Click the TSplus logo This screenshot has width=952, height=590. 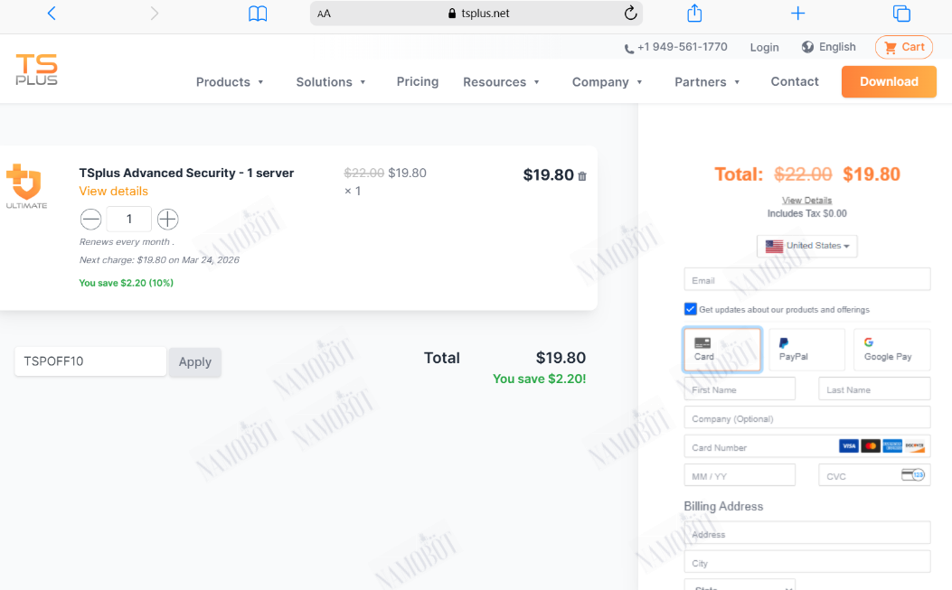click(36, 69)
